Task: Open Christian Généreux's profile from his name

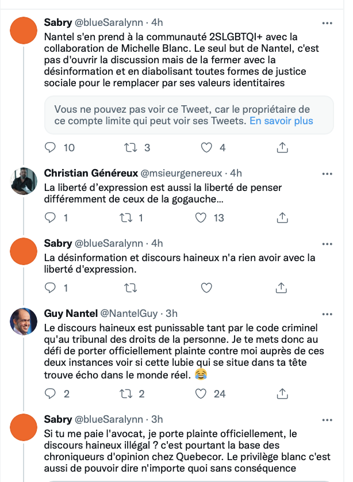Action: coord(91,173)
